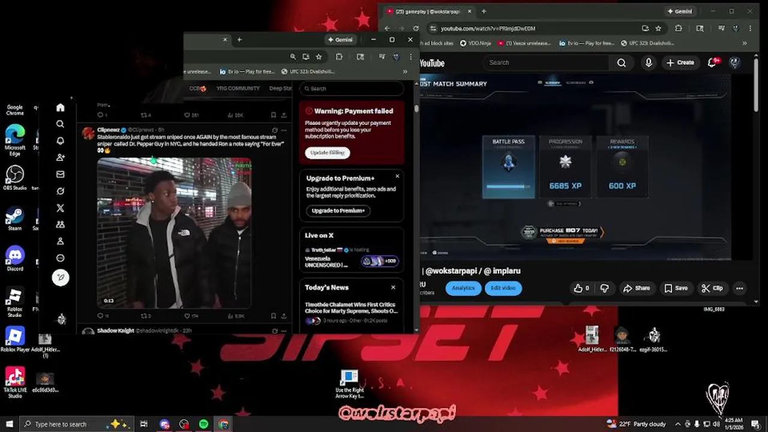Open Explore magnifier icon in X sidebar
Viewport: 768px width, 432px height.
[60, 124]
